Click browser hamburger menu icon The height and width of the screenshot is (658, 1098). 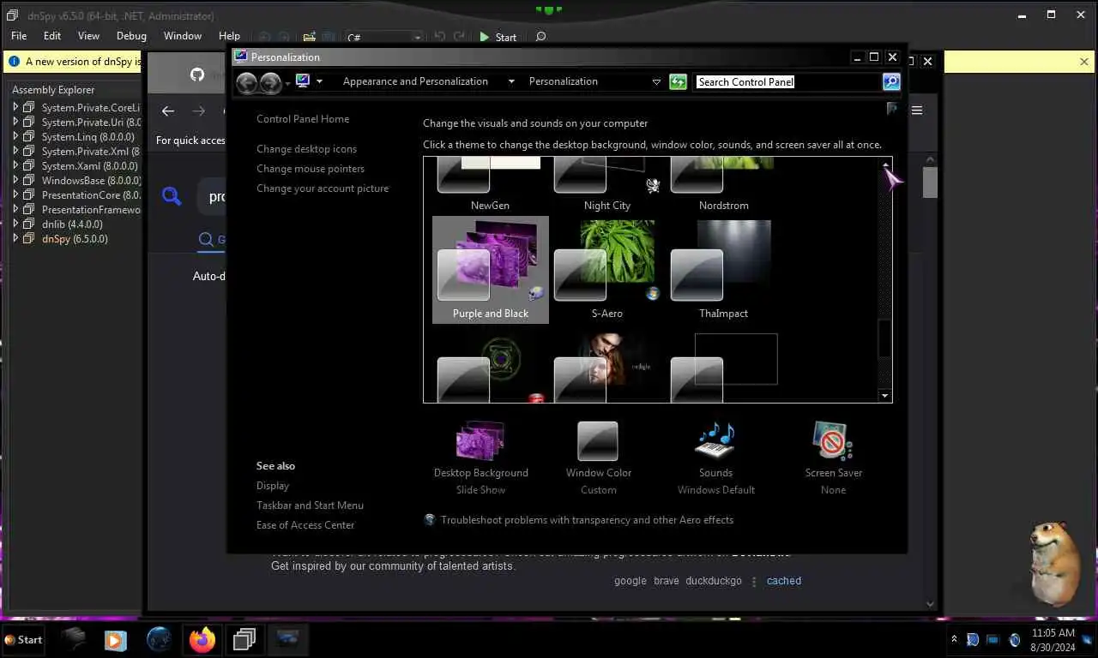click(x=917, y=111)
